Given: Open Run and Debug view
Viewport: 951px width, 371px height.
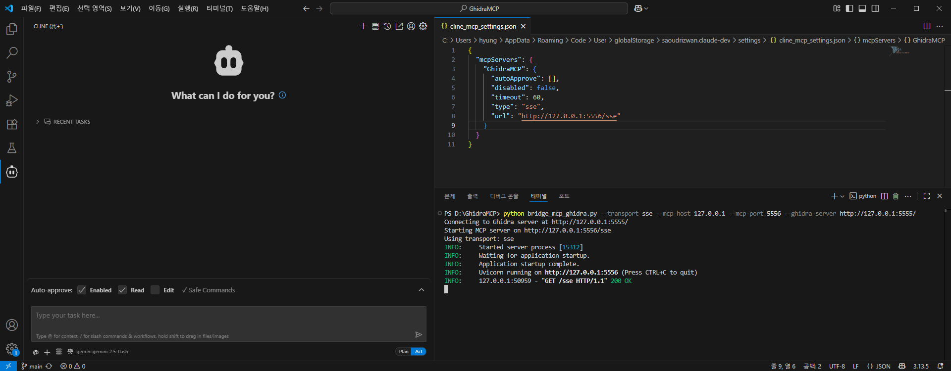Looking at the screenshot, I should pyautogui.click(x=12, y=100).
